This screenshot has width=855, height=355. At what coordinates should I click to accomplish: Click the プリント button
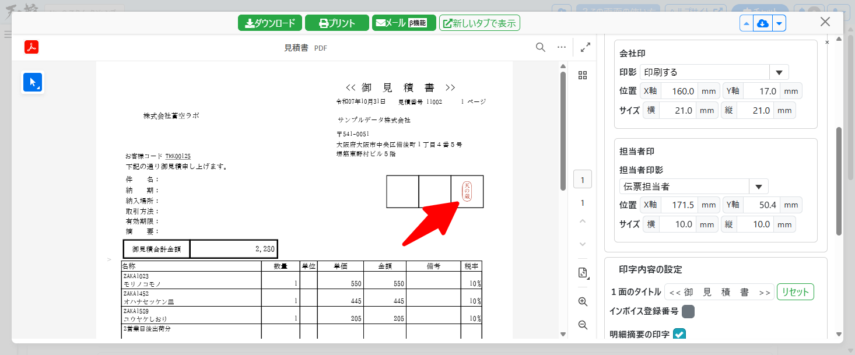coord(337,23)
